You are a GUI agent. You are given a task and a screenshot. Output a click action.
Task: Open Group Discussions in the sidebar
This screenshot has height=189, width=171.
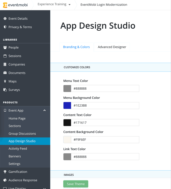point(22,134)
